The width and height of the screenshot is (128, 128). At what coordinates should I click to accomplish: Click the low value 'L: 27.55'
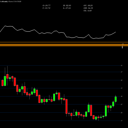pos(67,8)
